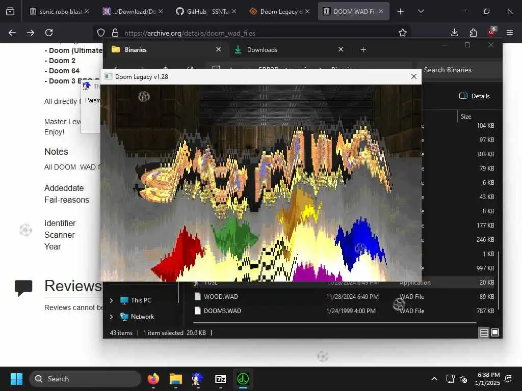Sort by the Size column header
Screen dimensions: 522x391
pyautogui.click(x=466, y=117)
